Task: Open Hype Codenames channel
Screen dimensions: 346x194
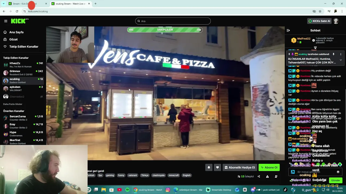Action: coord(23,134)
